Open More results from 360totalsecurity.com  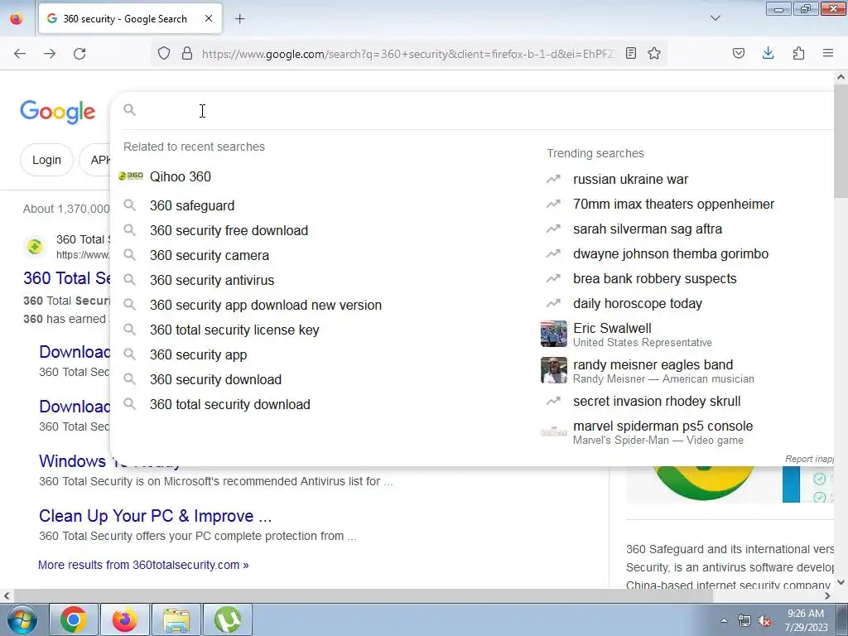pyautogui.click(x=143, y=565)
